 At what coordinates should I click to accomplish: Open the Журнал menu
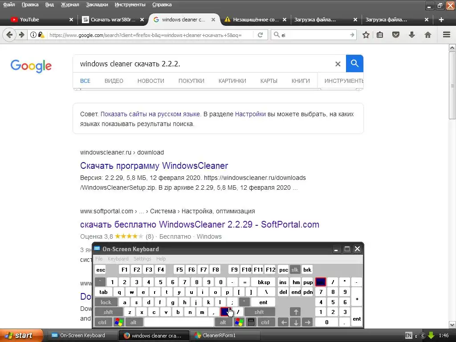pyautogui.click(x=70, y=4)
